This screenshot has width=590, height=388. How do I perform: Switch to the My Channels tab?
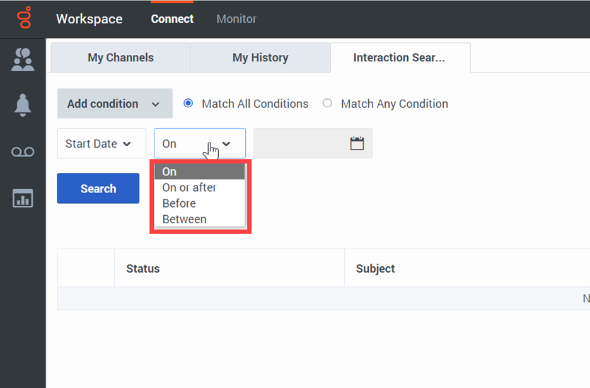pyautogui.click(x=120, y=57)
